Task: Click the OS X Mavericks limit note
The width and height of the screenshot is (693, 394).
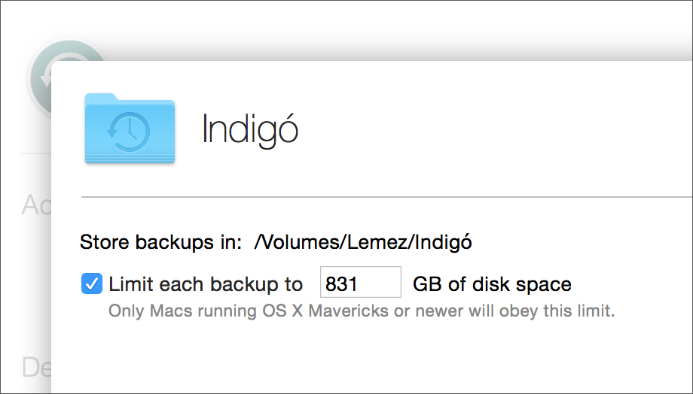Action: point(362,311)
